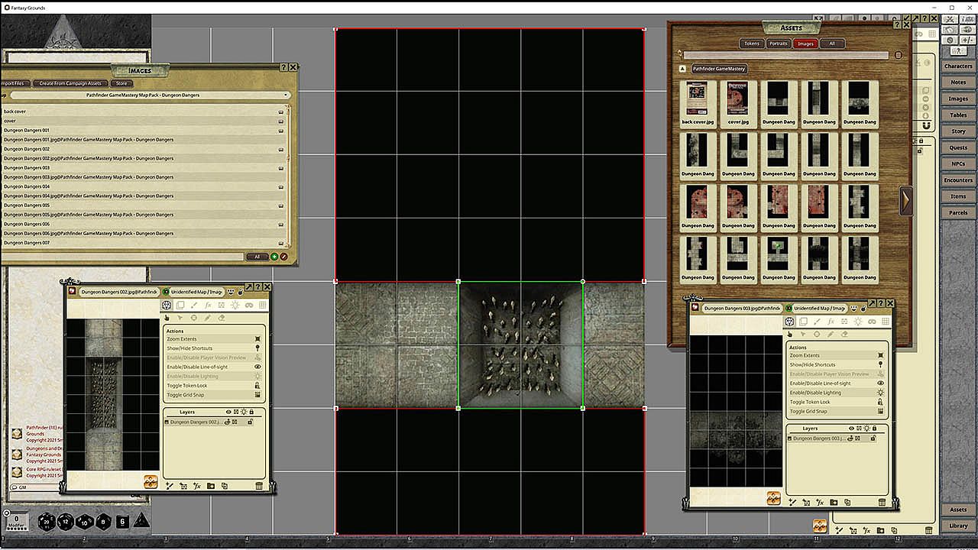Click the All filter in Images window
The width and height of the screenshot is (978, 550).
click(257, 257)
